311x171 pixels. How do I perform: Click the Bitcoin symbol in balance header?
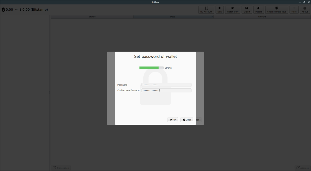[3, 10]
